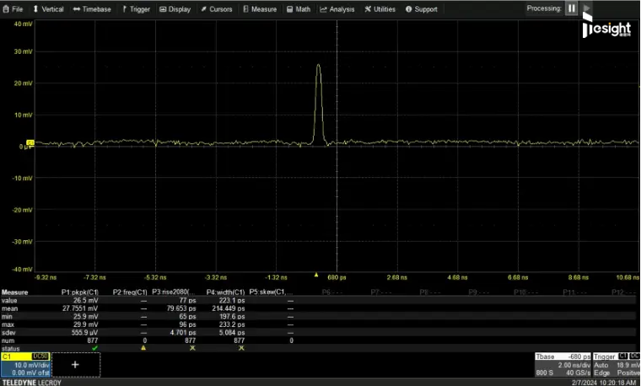Click the -680 ps delay value in Tbase
This screenshot has height=386, width=641.
click(579, 357)
